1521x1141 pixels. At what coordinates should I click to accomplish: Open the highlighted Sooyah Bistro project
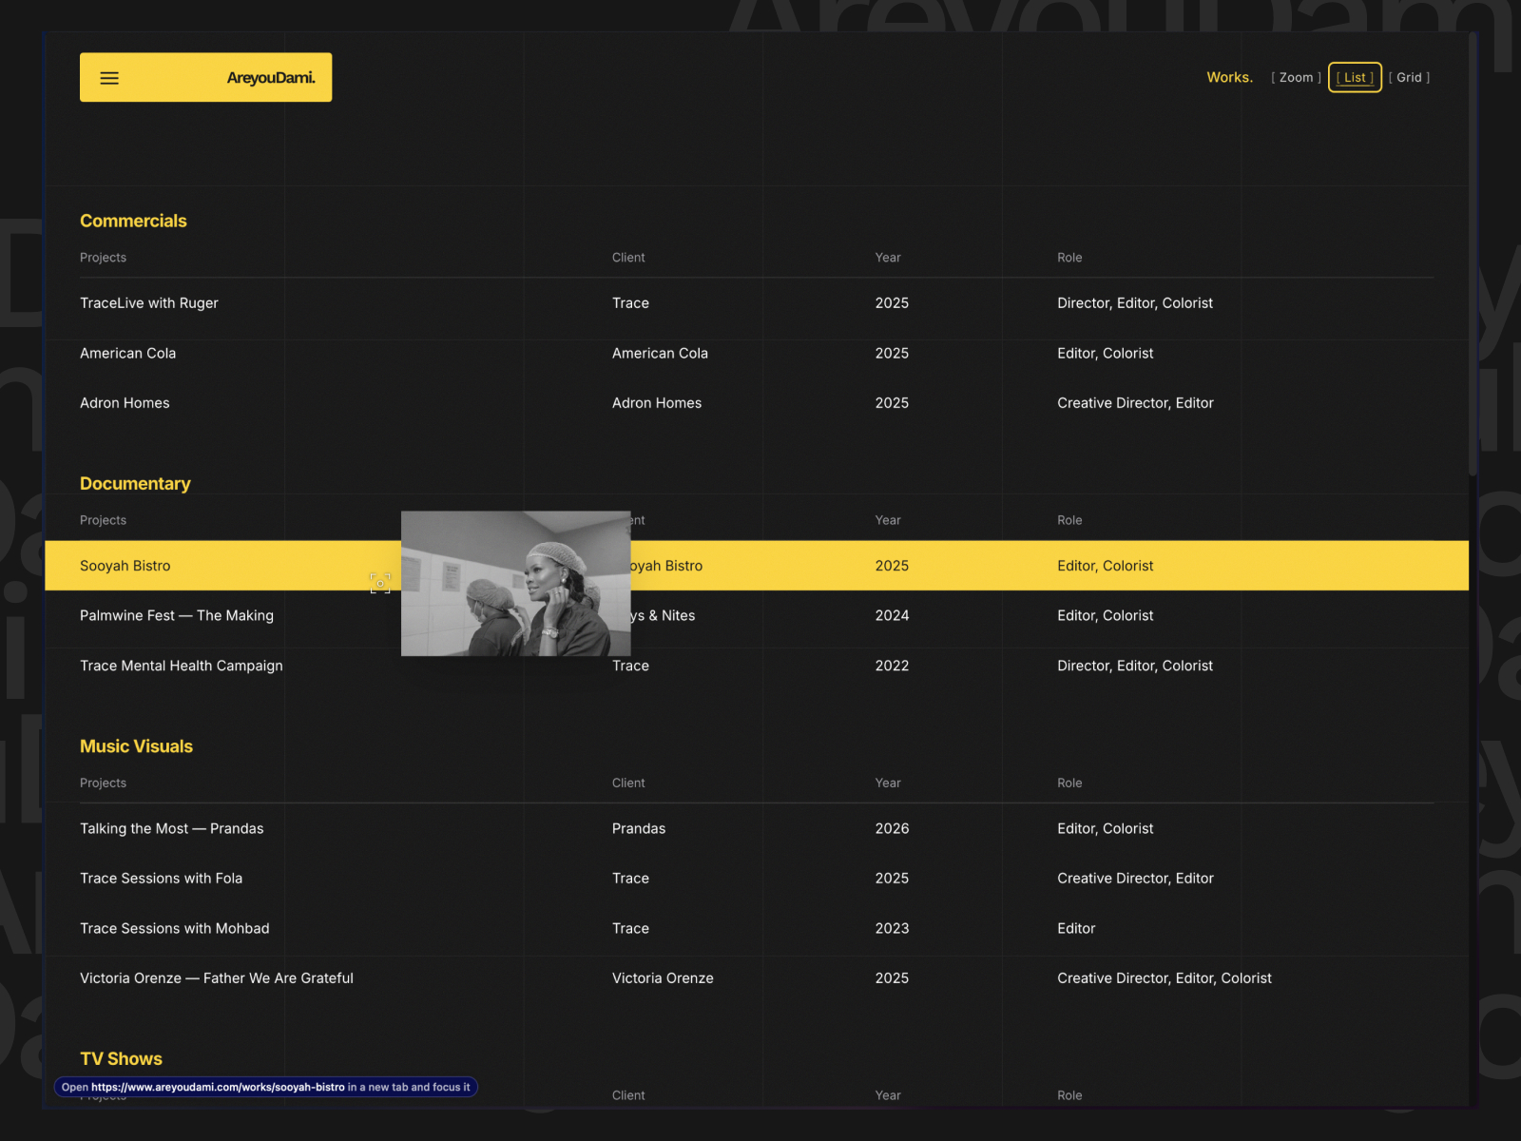tap(757, 566)
